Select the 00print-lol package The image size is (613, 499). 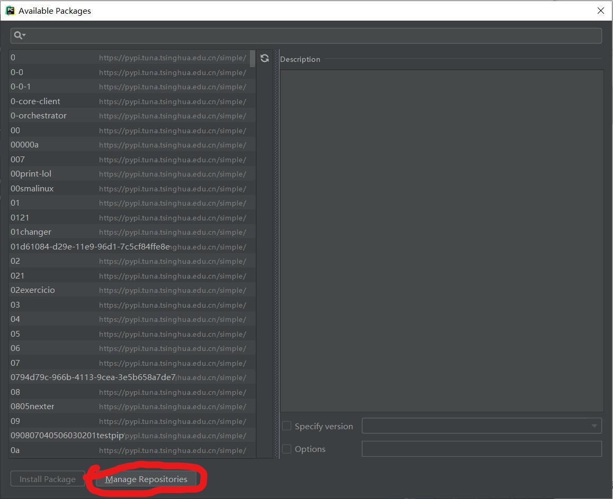(132, 174)
